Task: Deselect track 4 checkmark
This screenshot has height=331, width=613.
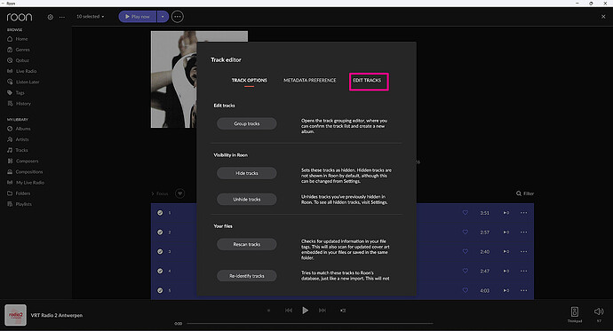Action: point(160,271)
